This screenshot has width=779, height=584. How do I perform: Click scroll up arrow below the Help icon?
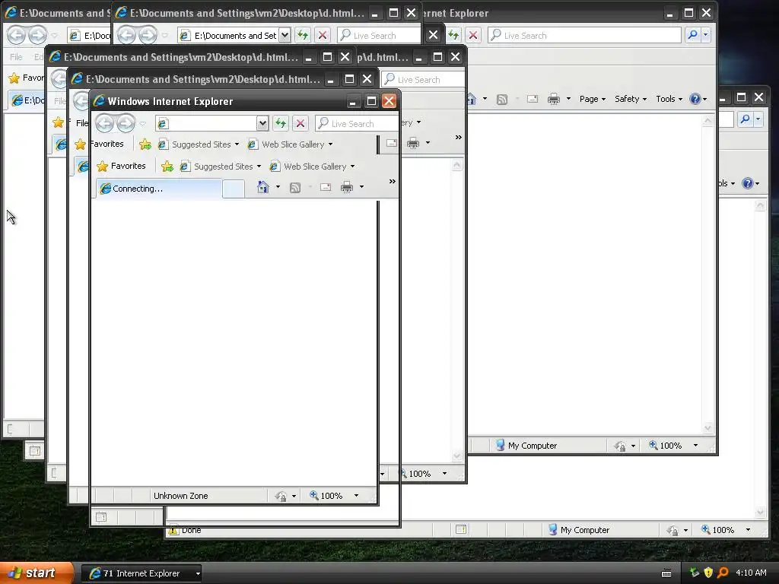pyautogui.click(x=707, y=121)
